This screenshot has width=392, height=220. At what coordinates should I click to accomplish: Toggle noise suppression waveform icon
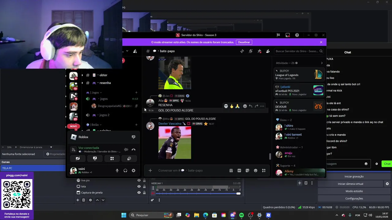pyautogui.click(x=126, y=150)
